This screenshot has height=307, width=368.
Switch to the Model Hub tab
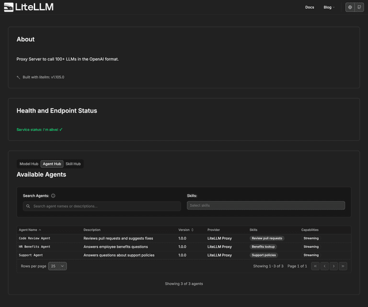click(x=29, y=164)
